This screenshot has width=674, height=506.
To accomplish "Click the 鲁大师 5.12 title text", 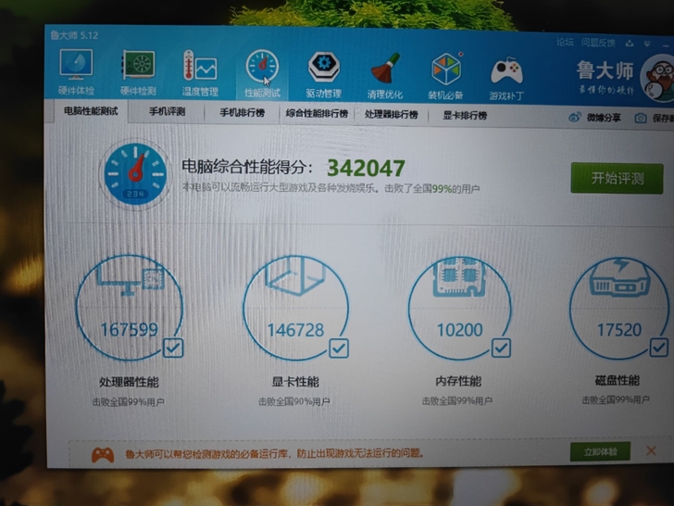I will tap(74, 35).
